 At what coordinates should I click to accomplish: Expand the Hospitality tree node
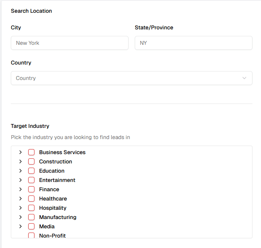pyautogui.click(x=21, y=208)
